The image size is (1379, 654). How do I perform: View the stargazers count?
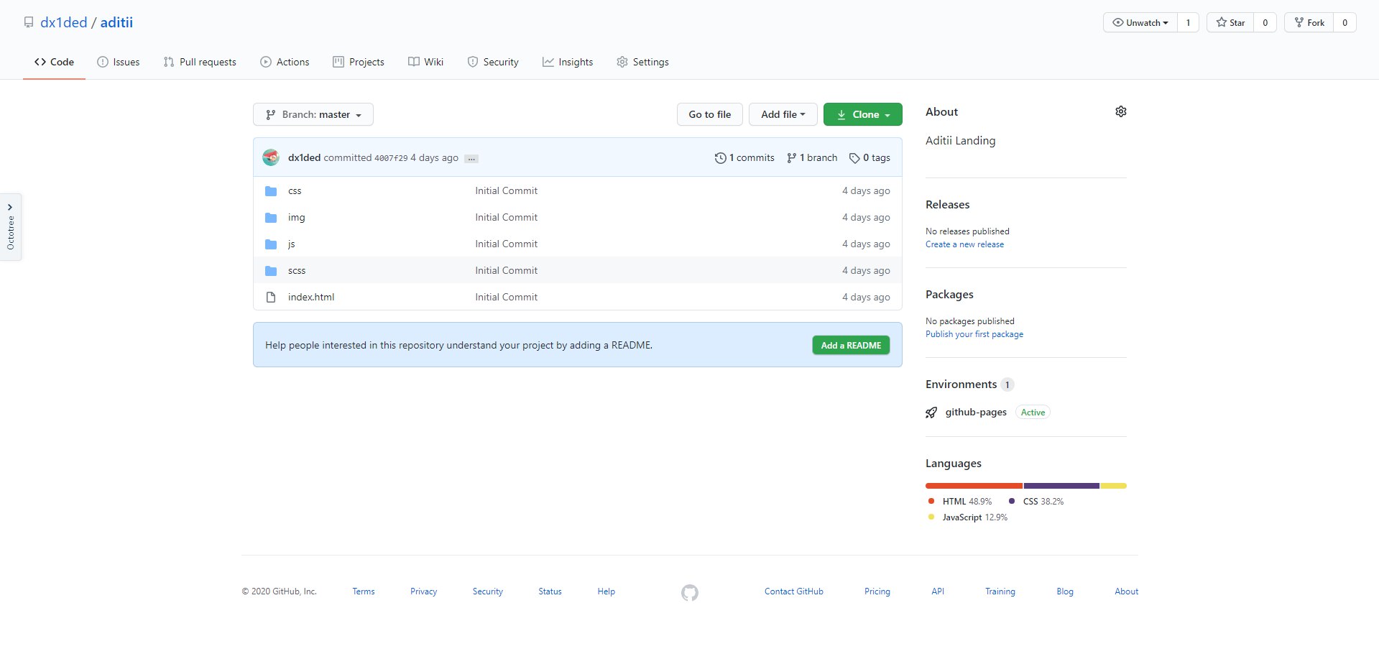click(x=1265, y=22)
